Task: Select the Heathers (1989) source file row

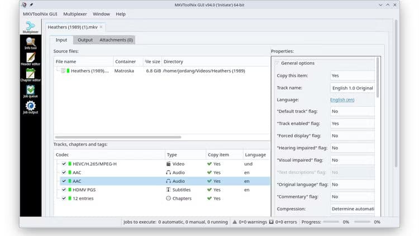Action: coord(161,71)
